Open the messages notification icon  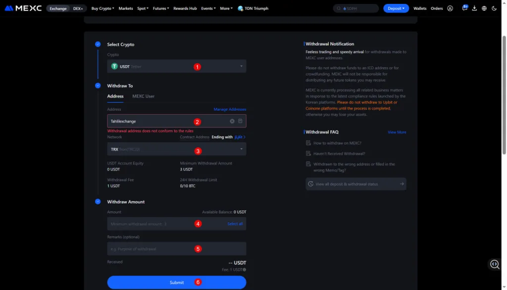tap(464, 8)
